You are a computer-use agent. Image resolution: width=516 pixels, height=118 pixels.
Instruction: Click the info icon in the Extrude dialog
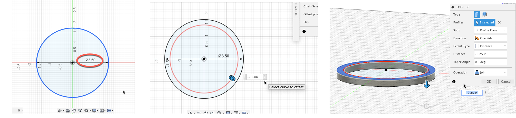click(x=454, y=82)
